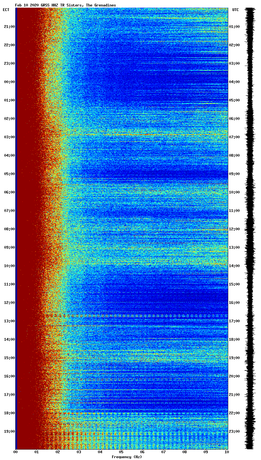Click the 'Frequency (Hz)' axis label

(x=127, y=457)
